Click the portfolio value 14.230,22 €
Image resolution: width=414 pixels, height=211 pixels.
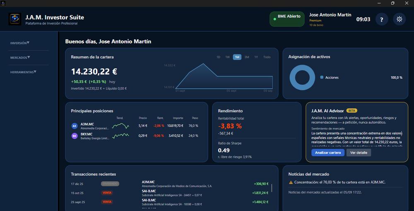pyautogui.click(x=94, y=72)
